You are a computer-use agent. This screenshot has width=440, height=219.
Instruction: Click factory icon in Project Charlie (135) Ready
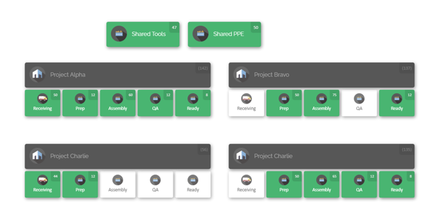[x=397, y=180]
